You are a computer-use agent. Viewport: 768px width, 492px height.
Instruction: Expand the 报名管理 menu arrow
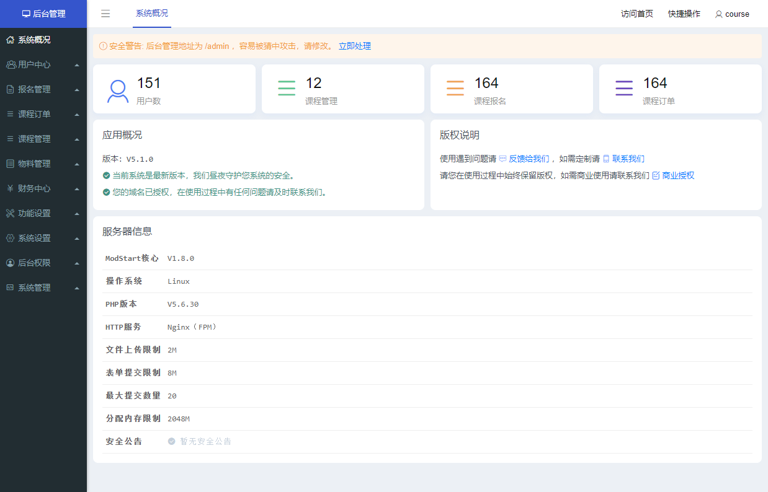pos(77,90)
